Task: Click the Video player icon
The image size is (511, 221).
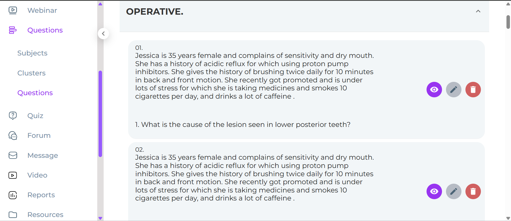Action: [x=13, y=175]
